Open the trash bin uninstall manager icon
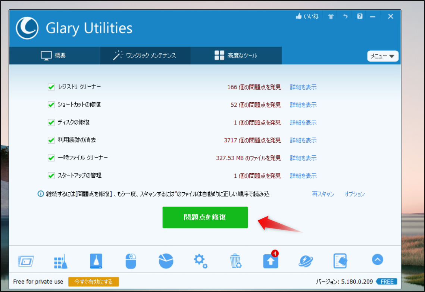 (x=235, y=261)
